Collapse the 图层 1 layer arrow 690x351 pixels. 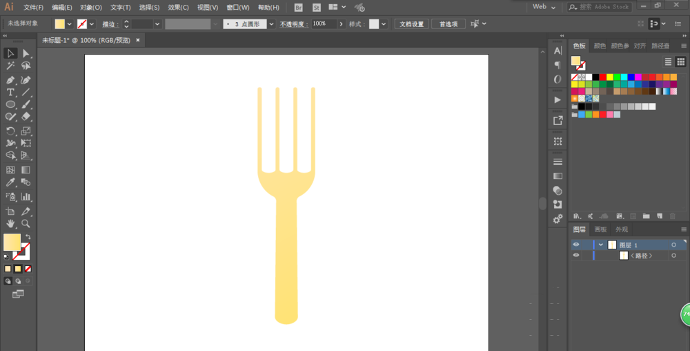pos(601,245)
